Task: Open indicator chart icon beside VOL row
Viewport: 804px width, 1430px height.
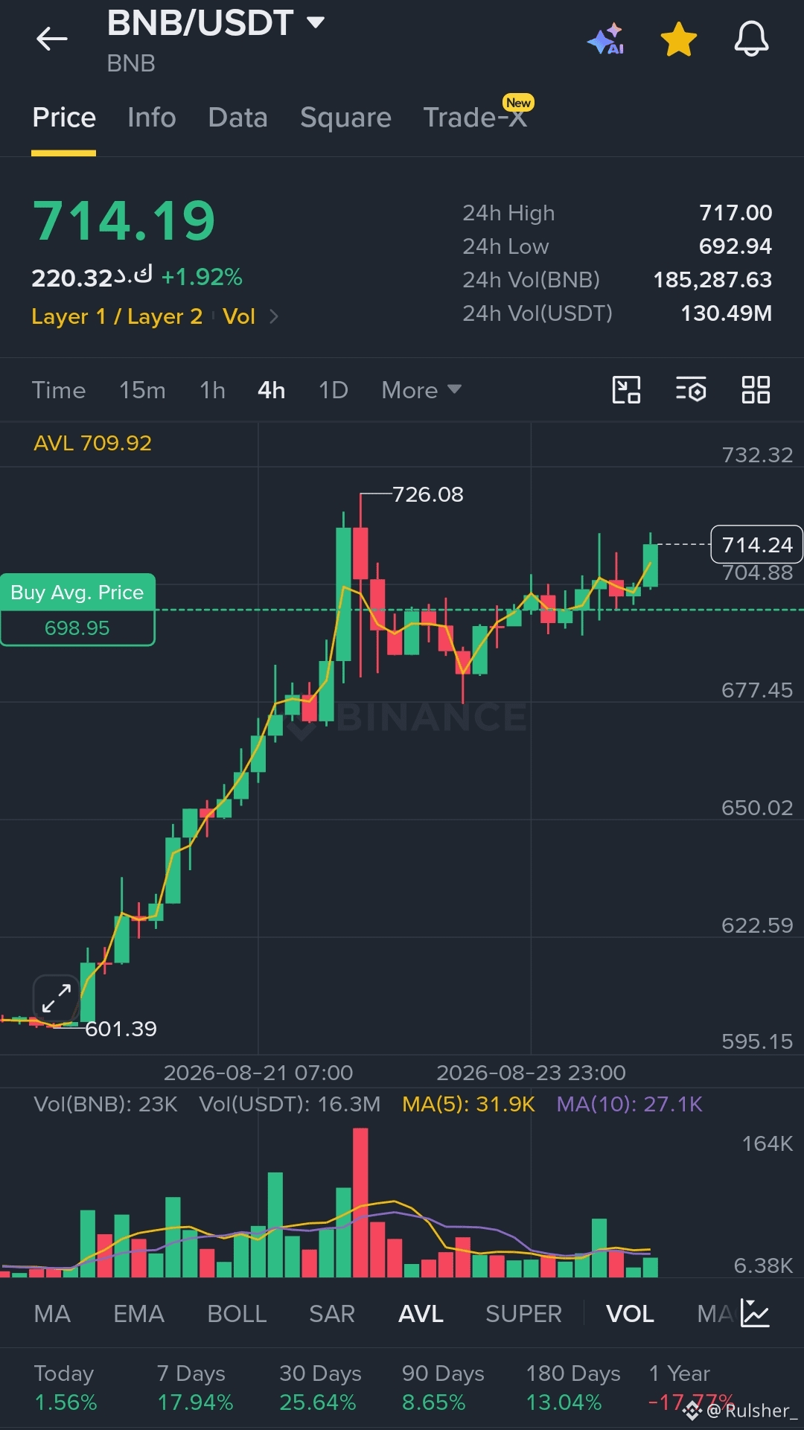Action: coord(756,1313)
